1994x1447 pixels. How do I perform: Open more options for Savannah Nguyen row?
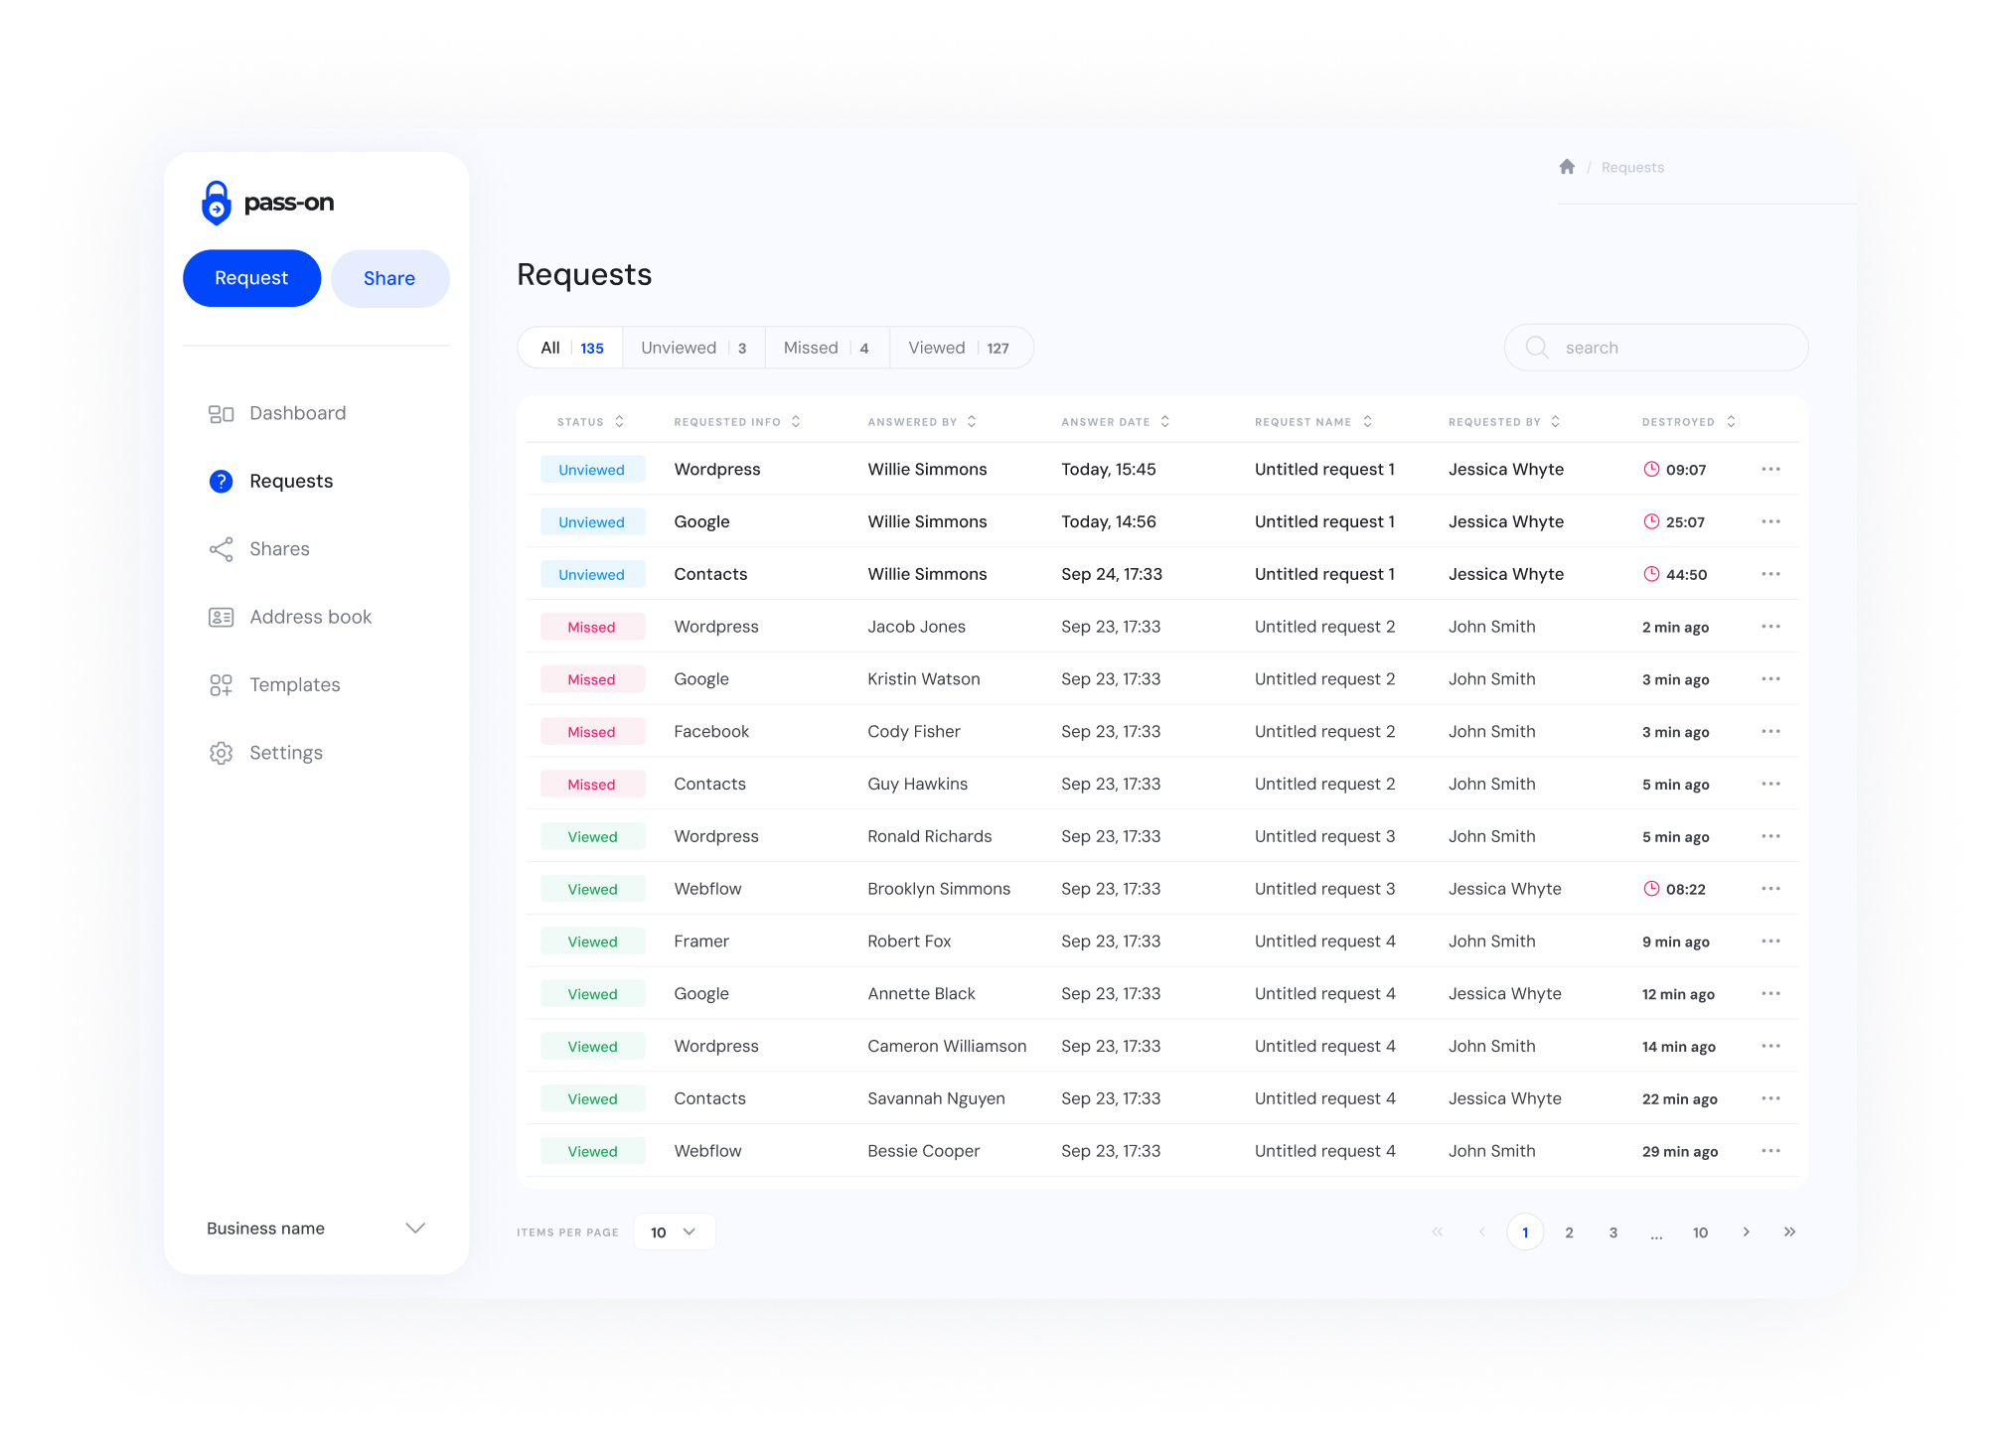(x=1770, y=1098)
